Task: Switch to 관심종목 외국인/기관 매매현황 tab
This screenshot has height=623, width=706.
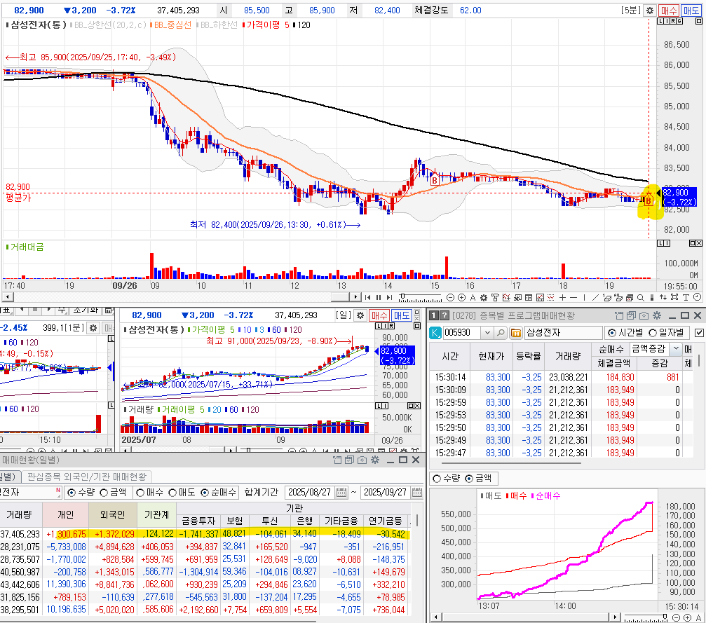Action: pos(87,477)
